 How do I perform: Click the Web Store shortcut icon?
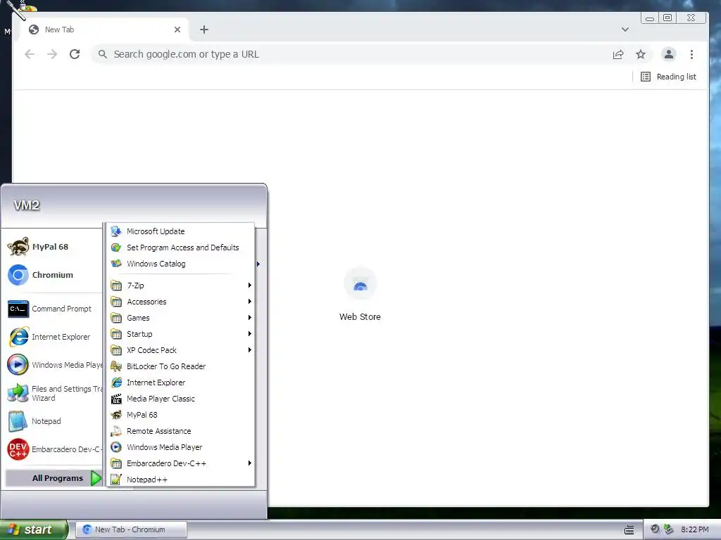[x=360, y=284]
